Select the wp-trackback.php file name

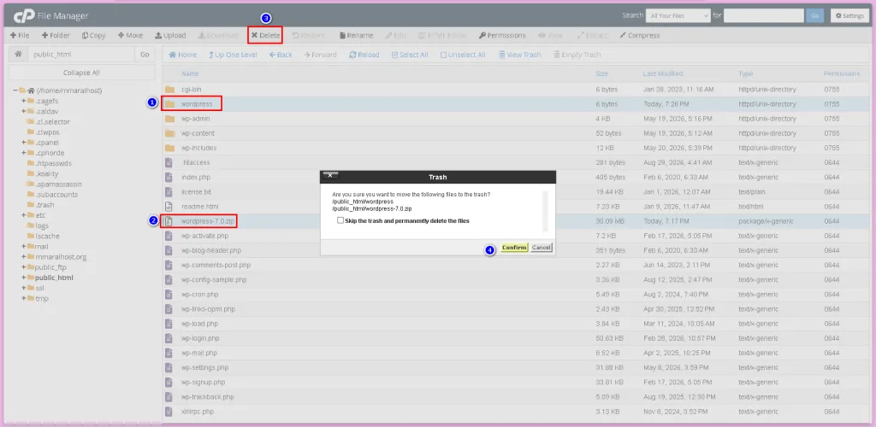click(207, 397)
